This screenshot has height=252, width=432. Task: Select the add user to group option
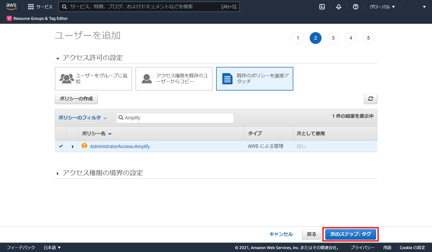93,79
